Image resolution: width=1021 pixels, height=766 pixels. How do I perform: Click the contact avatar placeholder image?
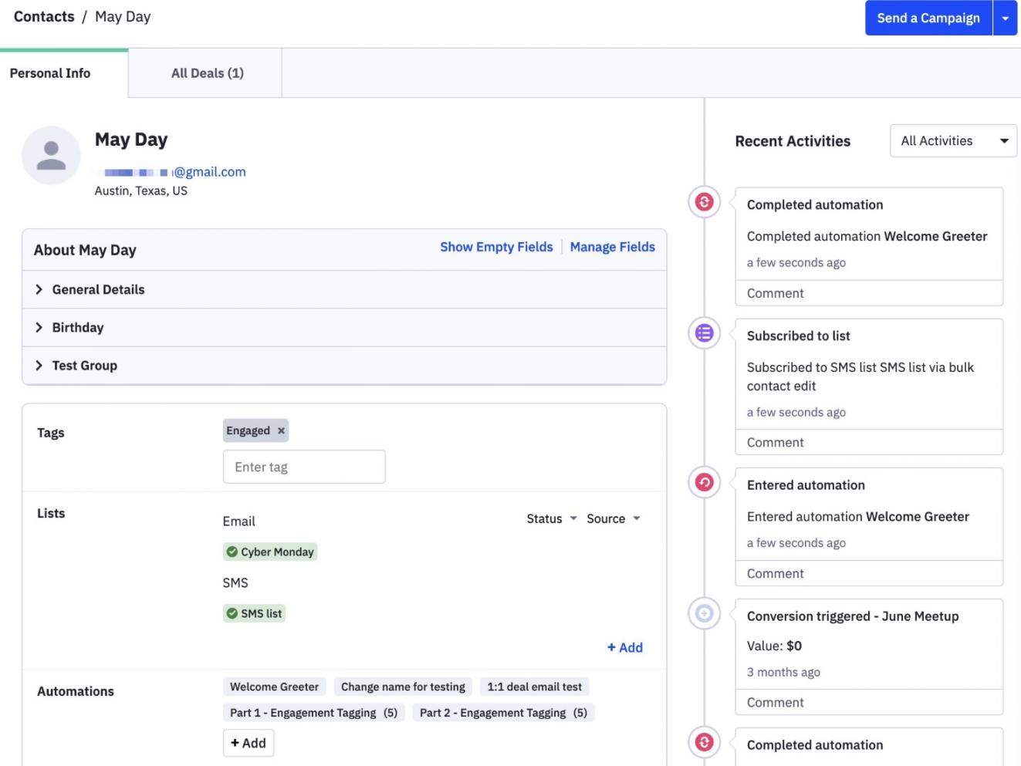50,155
